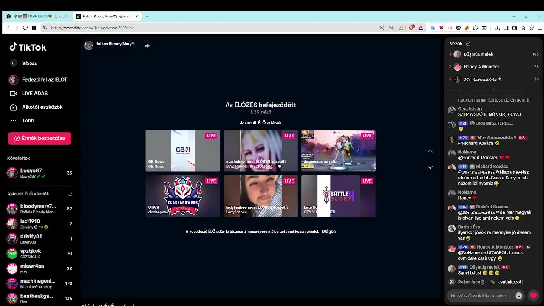The image size is (544, 306).
Task: Toggle the browser sidebar panel
Action: click(x=506, y=28)
